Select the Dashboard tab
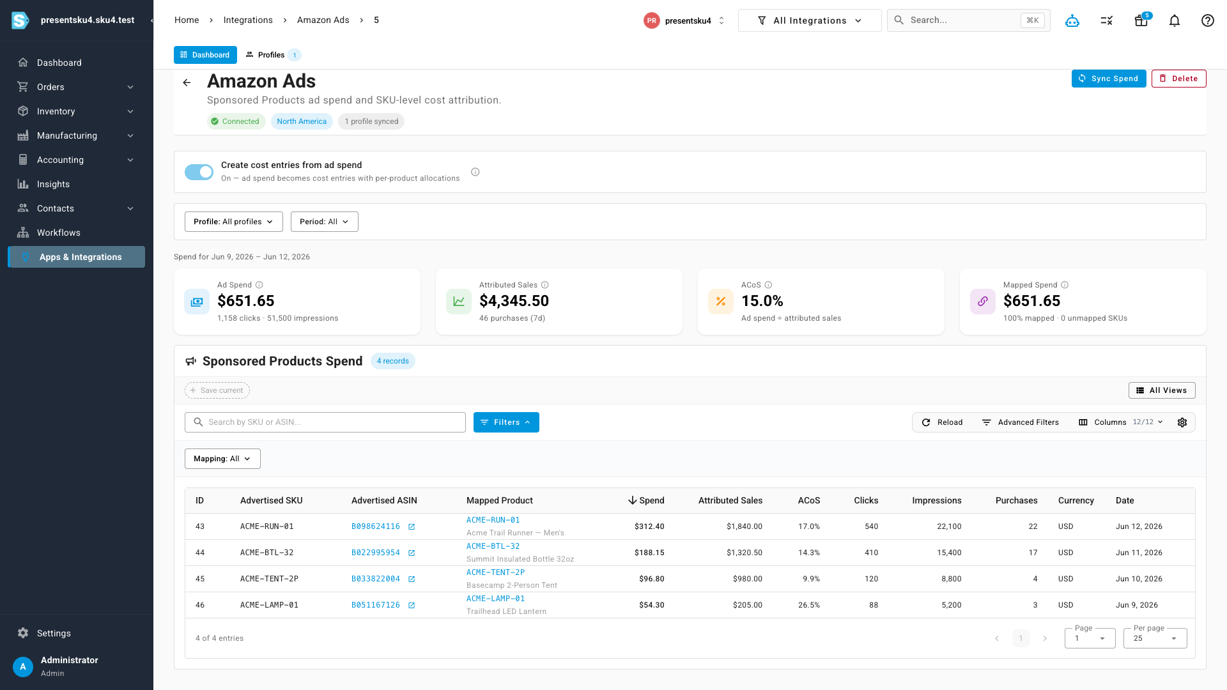The image size is (1227, 690). point(205,55)
